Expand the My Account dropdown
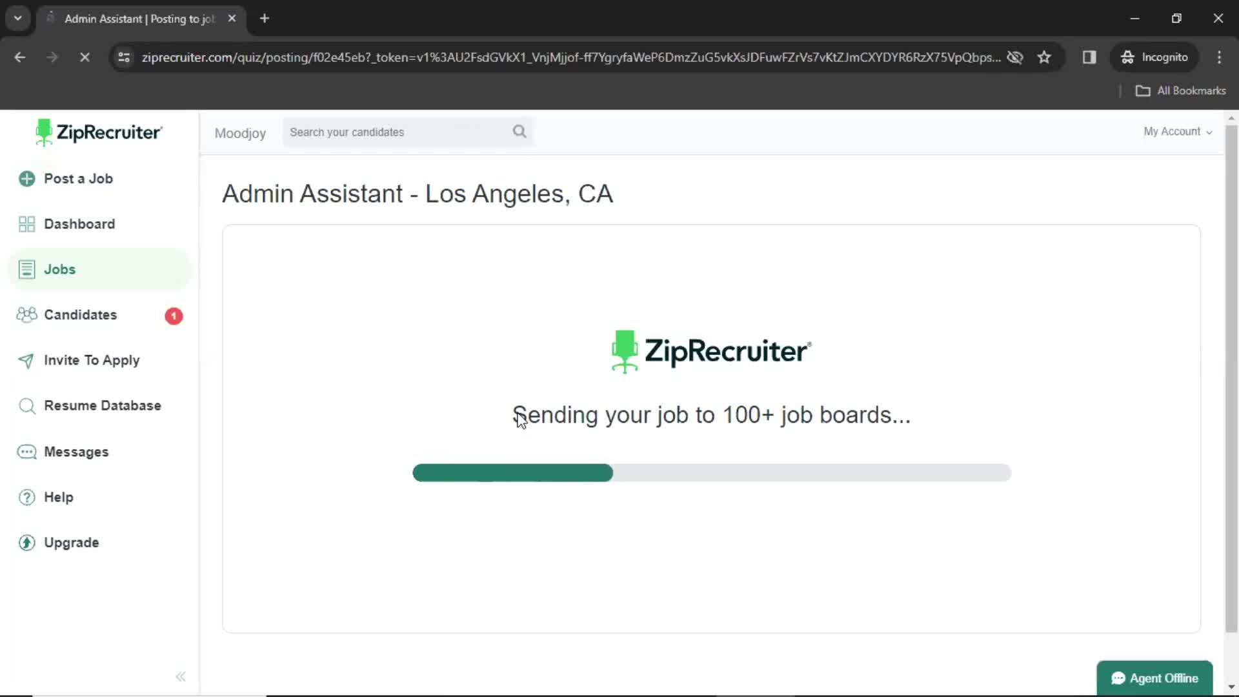Viewport: 1239px width, 697px height. [x=1178, y=131]
